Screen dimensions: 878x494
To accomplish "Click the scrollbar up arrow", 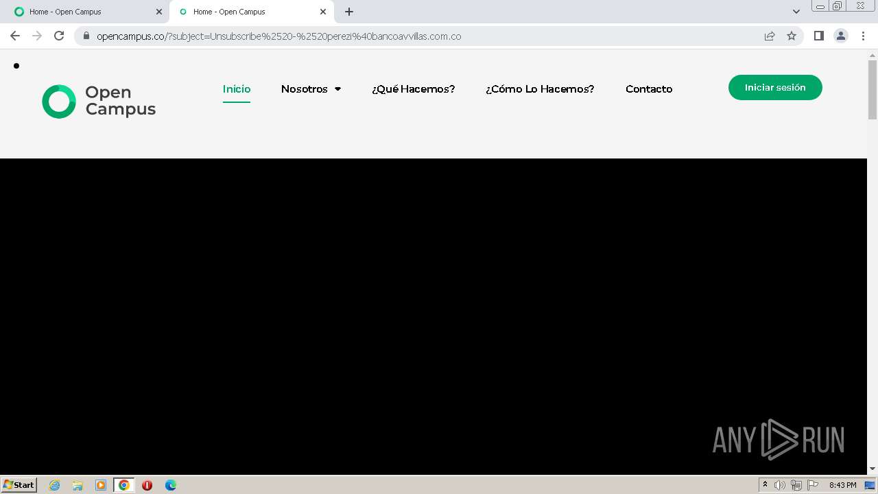I will 873,54.
